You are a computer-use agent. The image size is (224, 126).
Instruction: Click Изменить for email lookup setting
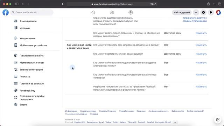coord(201,63)
